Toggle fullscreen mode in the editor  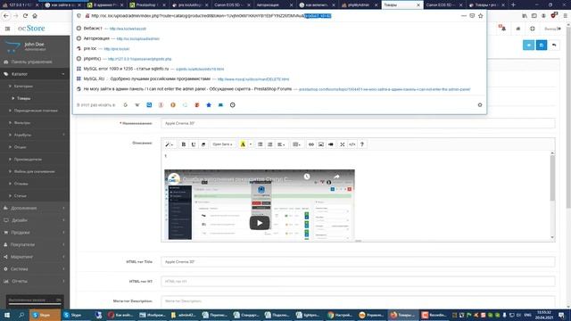[343, 144]
